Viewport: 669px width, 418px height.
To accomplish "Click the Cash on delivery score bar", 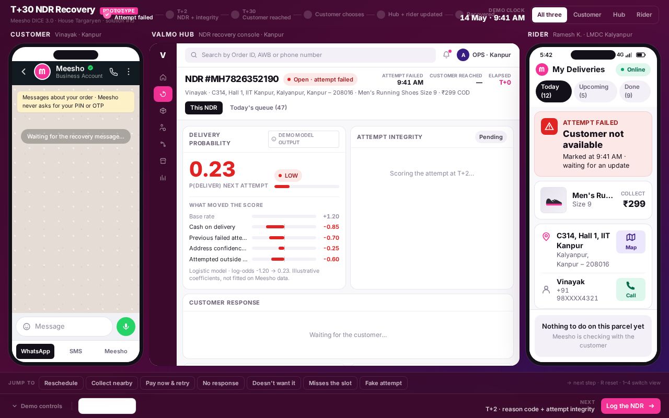I will (284, 227).
